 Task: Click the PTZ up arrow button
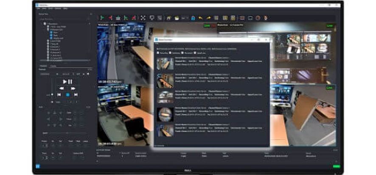point(54,113)
